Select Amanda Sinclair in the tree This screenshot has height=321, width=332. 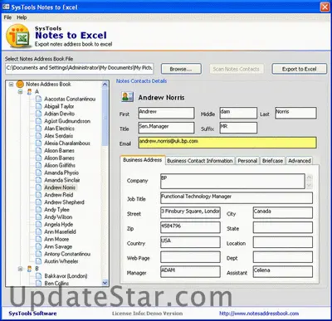pyautogui.click(x=62, y=180)
